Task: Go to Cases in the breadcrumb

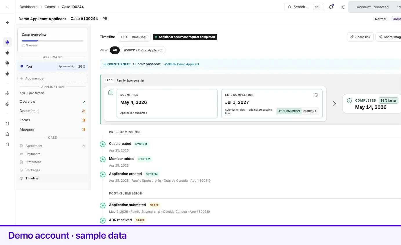Action: 50,7
